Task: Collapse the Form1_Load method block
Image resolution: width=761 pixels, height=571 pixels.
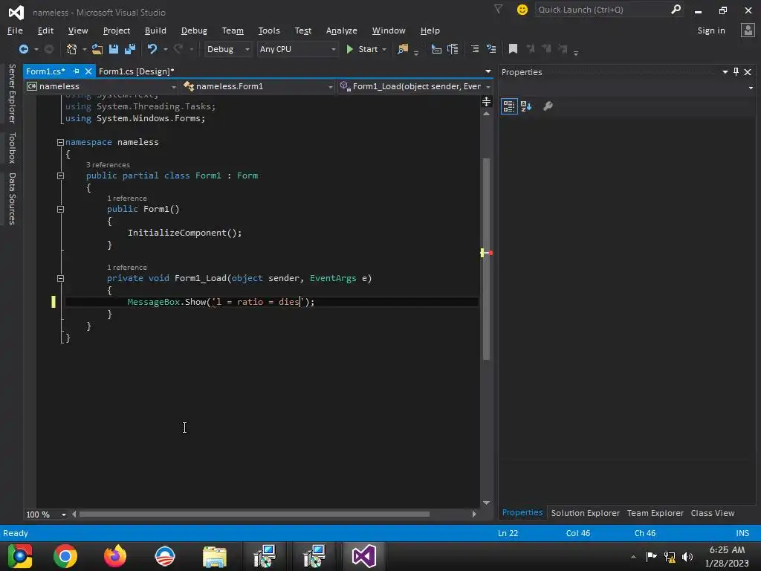Action: 60,279
